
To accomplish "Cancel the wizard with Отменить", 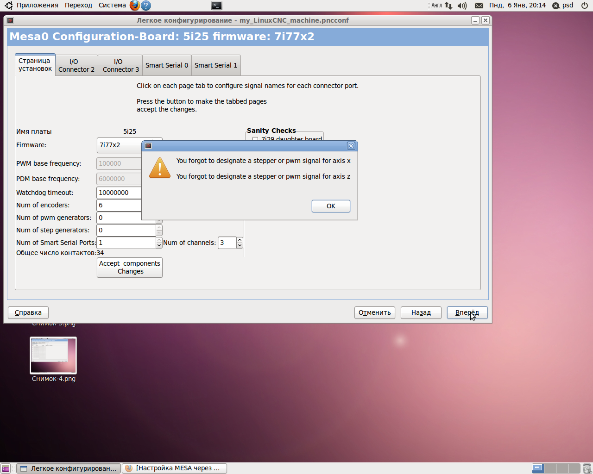I will tap(375, 312).
